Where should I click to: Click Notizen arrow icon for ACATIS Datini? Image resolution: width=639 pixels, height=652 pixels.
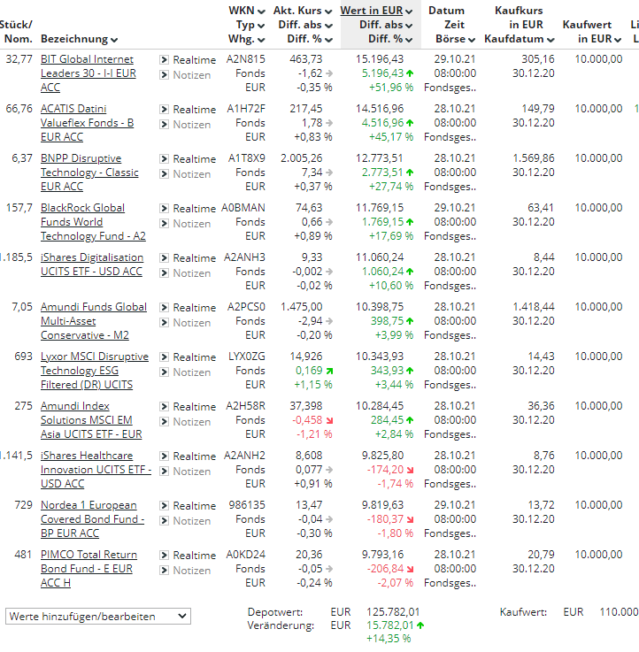click(x=165, y=125)
